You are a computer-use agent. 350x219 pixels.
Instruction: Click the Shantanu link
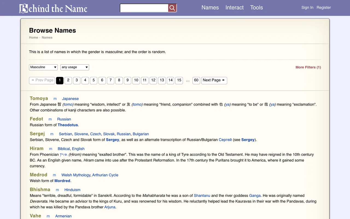pos(202,196)
